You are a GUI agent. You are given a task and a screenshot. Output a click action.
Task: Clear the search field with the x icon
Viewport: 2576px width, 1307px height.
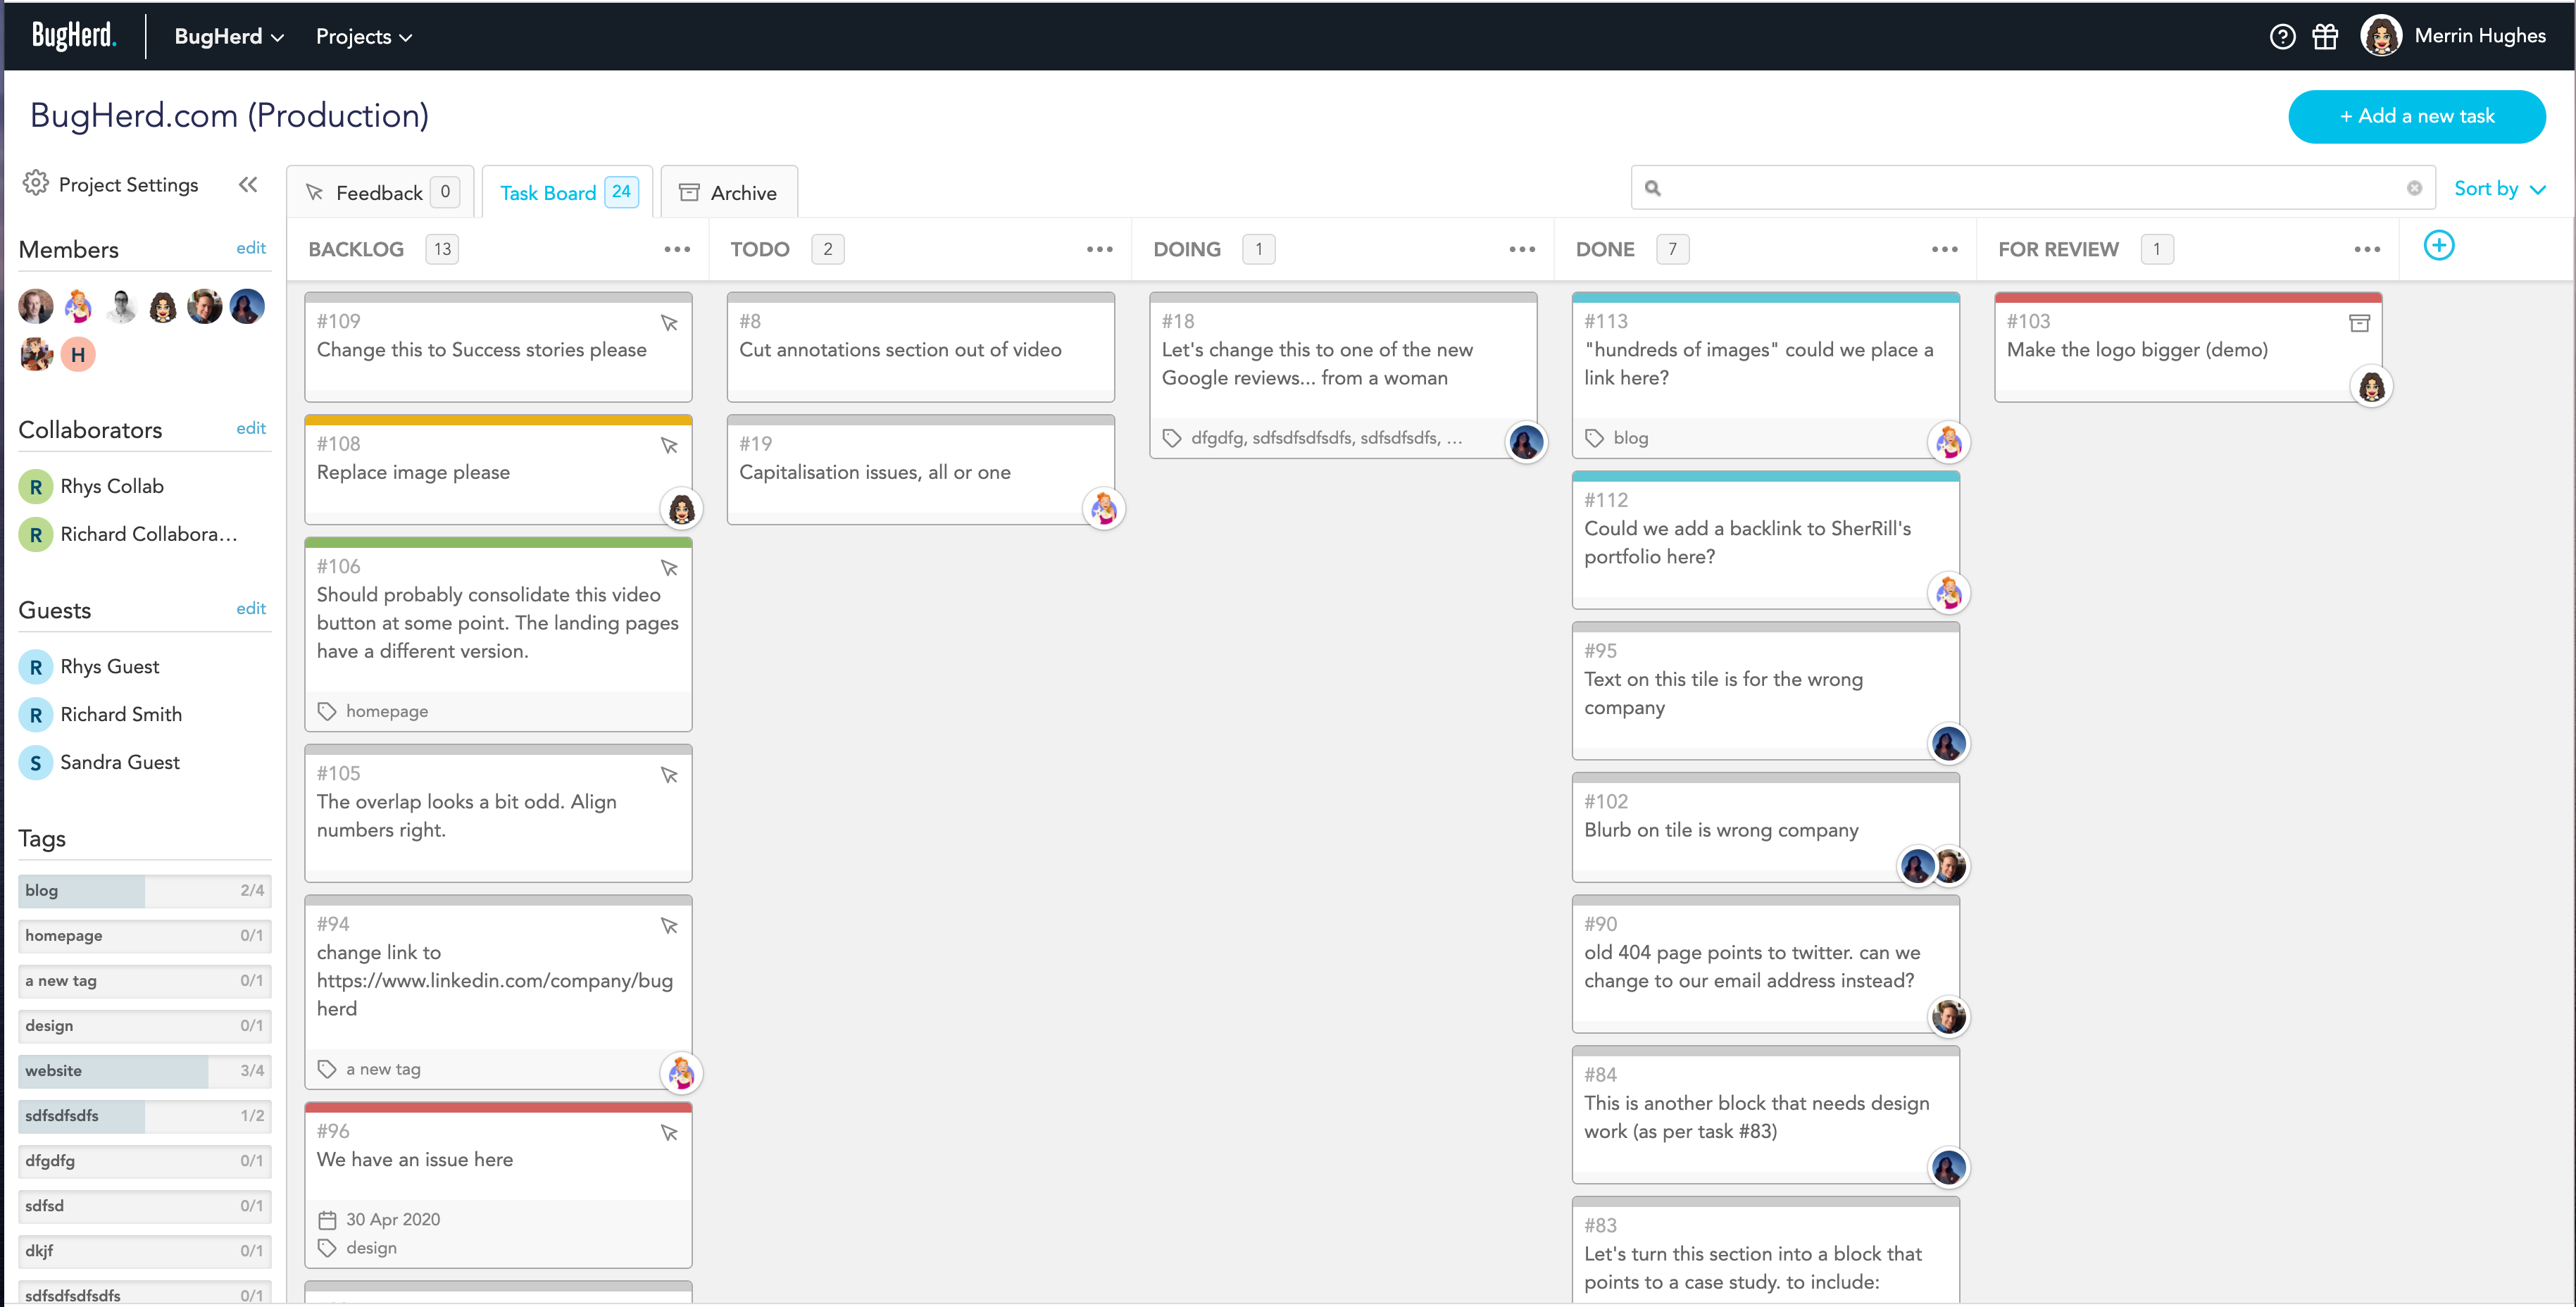click(2414, 188)
